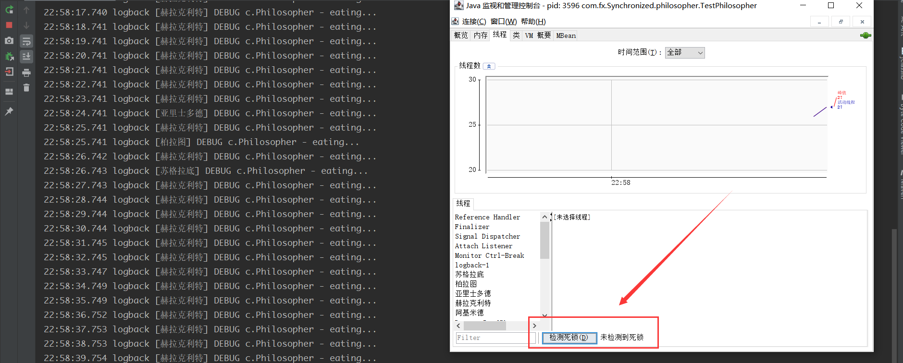903x363 pixels.
Task: Click log line at 22:58:25.741 柏拉图
Action: click(x=201, y=142)
